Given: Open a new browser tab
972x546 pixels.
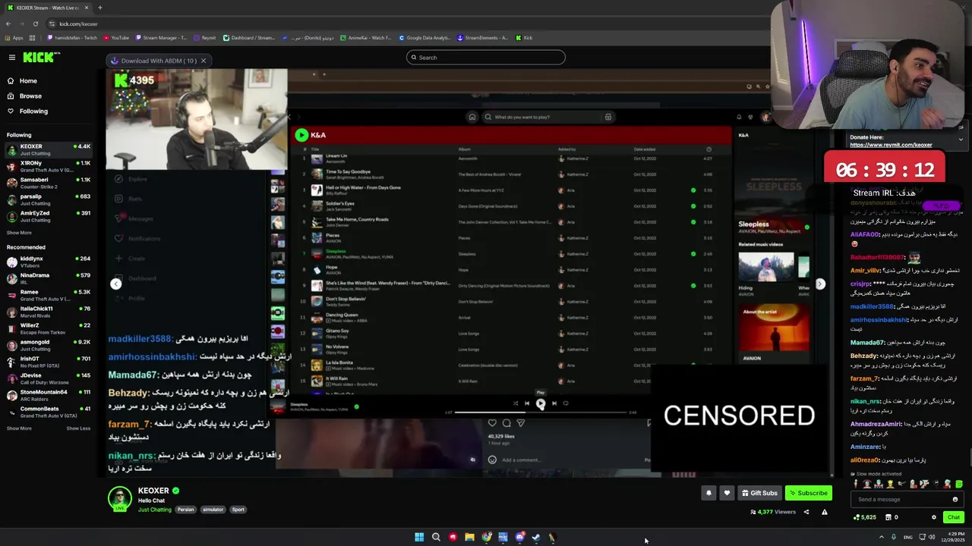Looking at the screenshot, I should 99,8.
